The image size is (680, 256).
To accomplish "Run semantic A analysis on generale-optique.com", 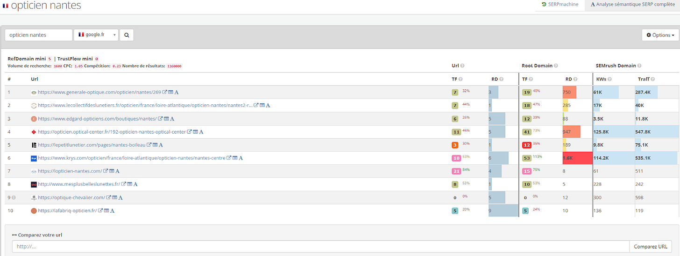I will (177, 93).
